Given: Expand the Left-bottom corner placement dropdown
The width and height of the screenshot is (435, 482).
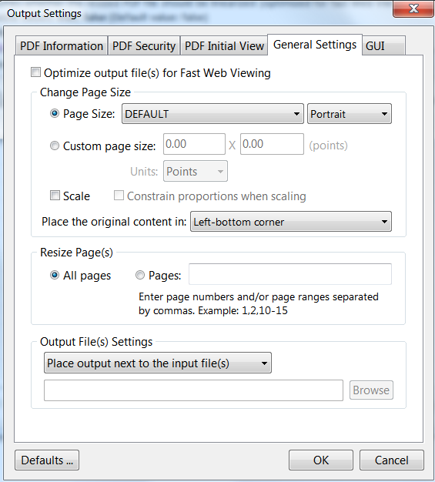Looking at the screenshot, I should 291,221.
